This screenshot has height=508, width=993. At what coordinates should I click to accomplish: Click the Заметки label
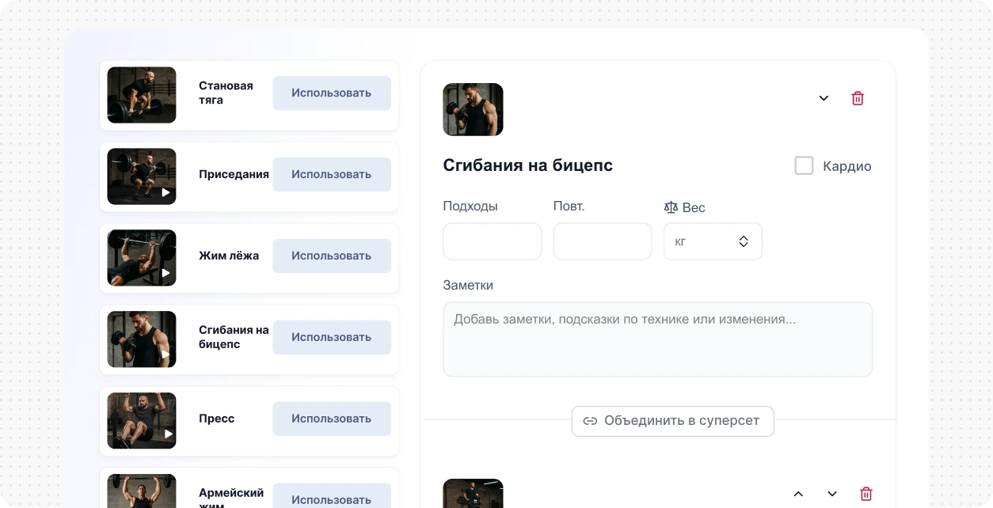[x=468, y=286]
